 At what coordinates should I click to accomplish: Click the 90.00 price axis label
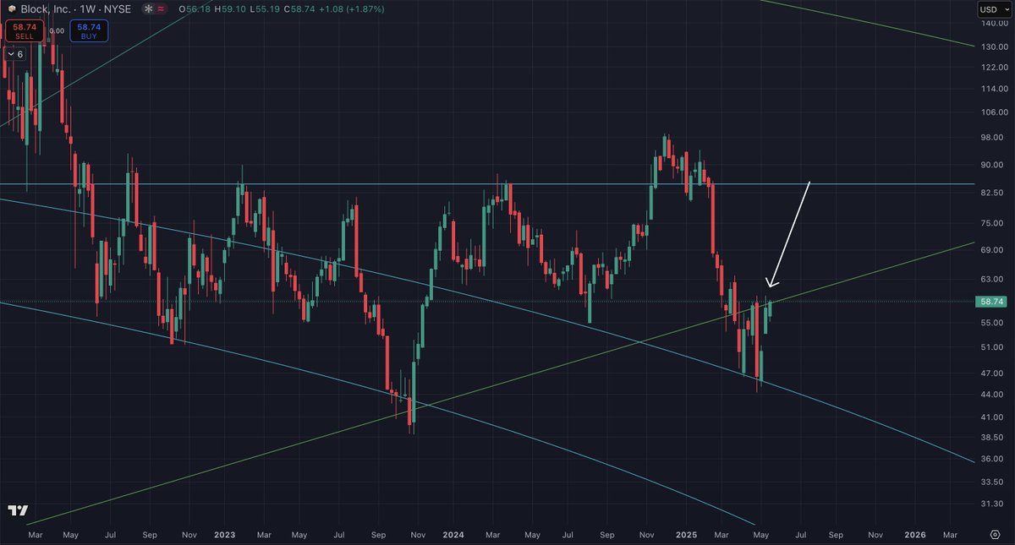pyautogui.click(x=994, y=166)
